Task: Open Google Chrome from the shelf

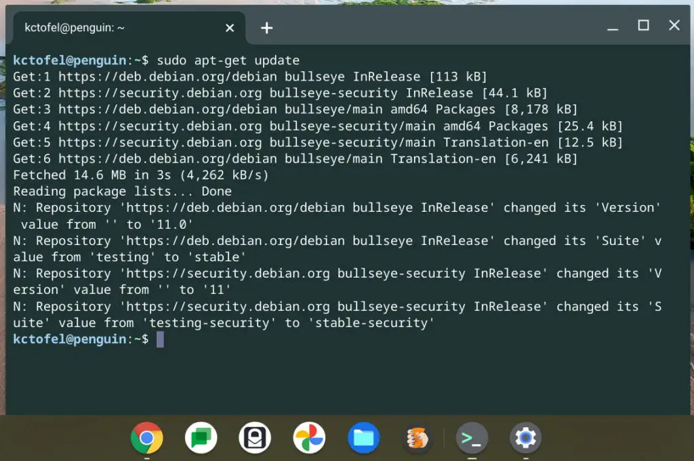Action: tap(147, 438)
